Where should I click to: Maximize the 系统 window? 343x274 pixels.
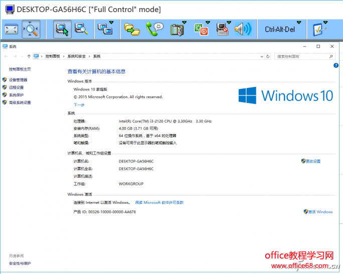[318, 46]
